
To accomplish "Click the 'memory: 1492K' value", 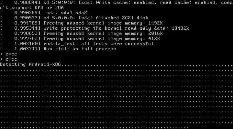I will 144,23.
